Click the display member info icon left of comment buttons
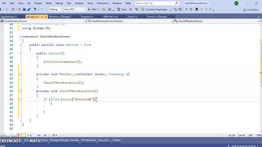 [176, 9]
